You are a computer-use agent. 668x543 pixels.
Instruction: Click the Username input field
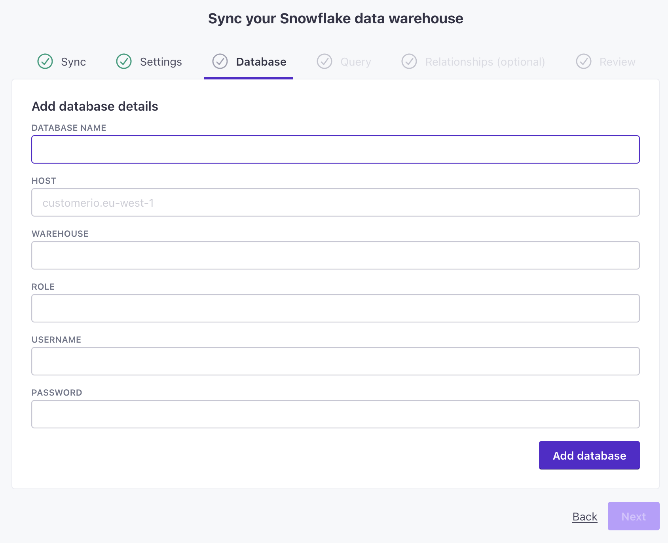(336, 361)
